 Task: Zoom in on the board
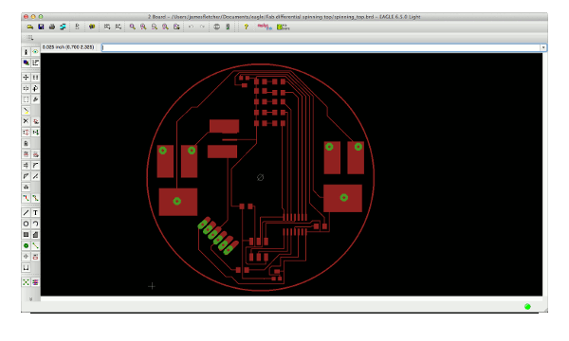(x=143, y=27)
